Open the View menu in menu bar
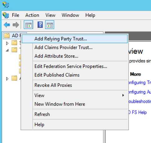The image size is (151, 143). click(50, 15)
